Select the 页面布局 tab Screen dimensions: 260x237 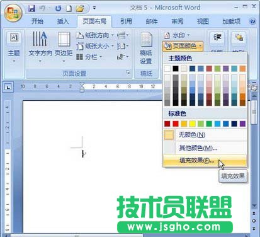point(94,21)
